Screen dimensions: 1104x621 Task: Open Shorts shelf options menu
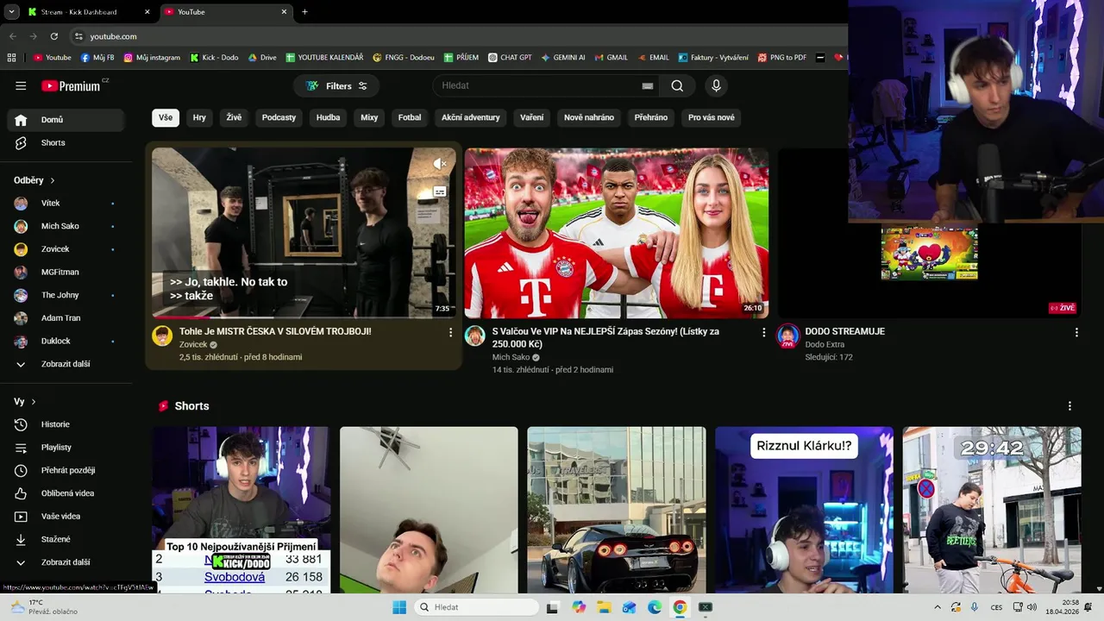pos(1069,406)
